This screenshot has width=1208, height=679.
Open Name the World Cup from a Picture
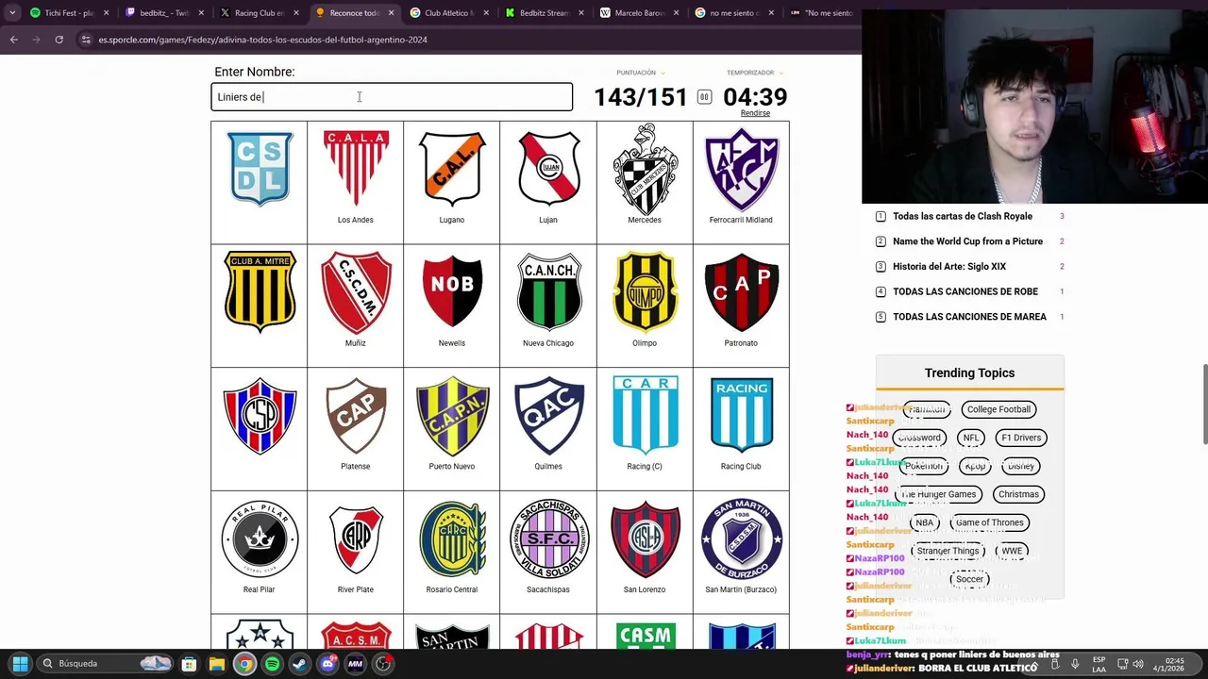[967, 241]
